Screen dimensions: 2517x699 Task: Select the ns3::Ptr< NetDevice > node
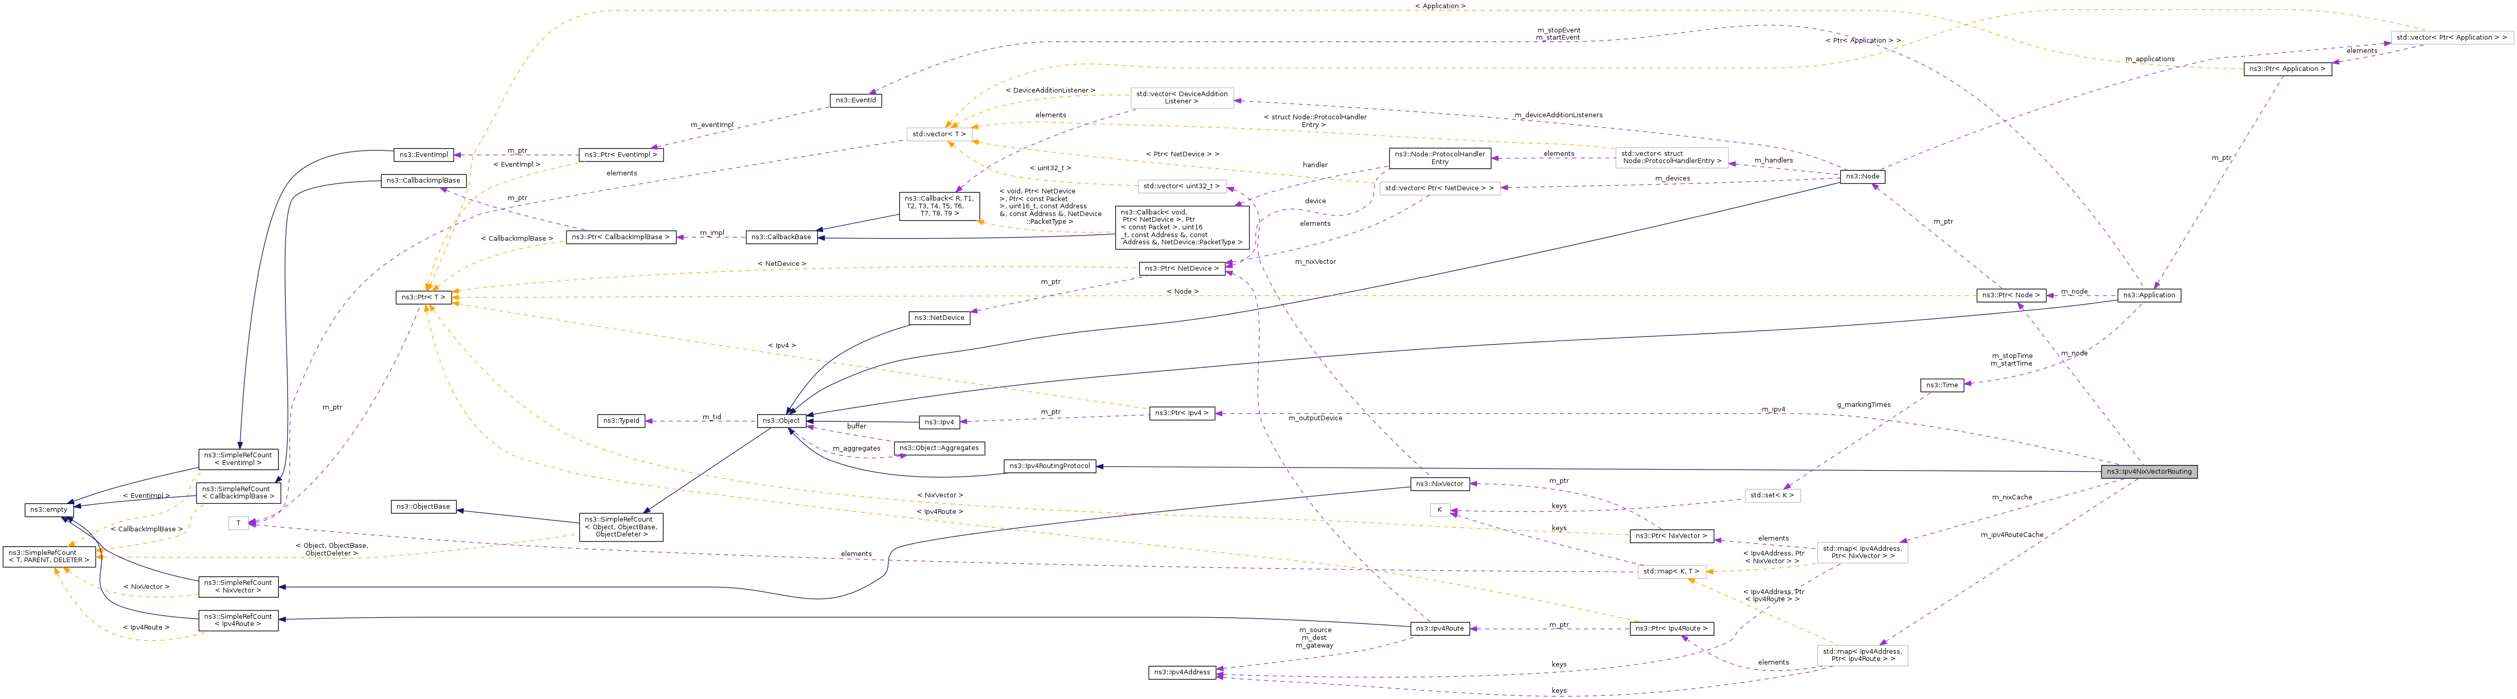tap(1181, 268)
